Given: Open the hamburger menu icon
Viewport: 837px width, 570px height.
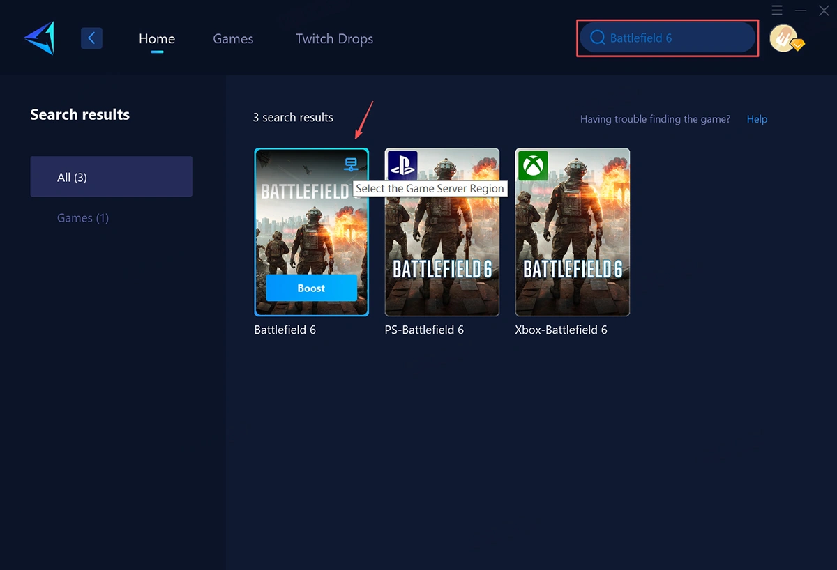Looking at the screenshot, I should [x=777, y=10].
